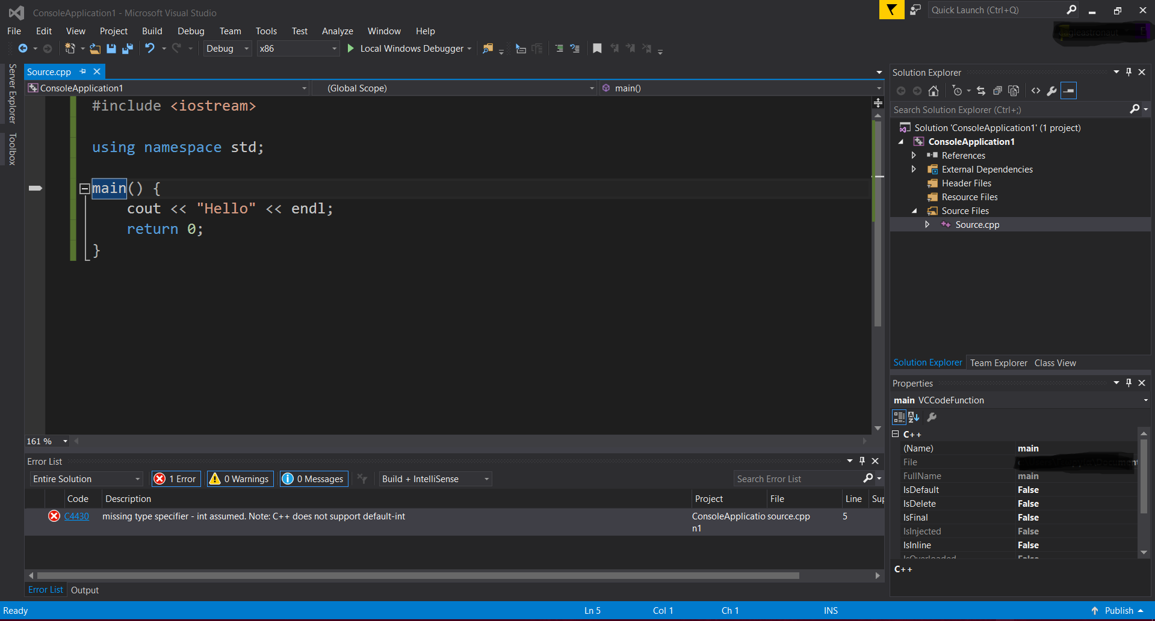Sort the error list by Description column header
This screenshot has width=1155, height=621.
(x=396, y=499)
